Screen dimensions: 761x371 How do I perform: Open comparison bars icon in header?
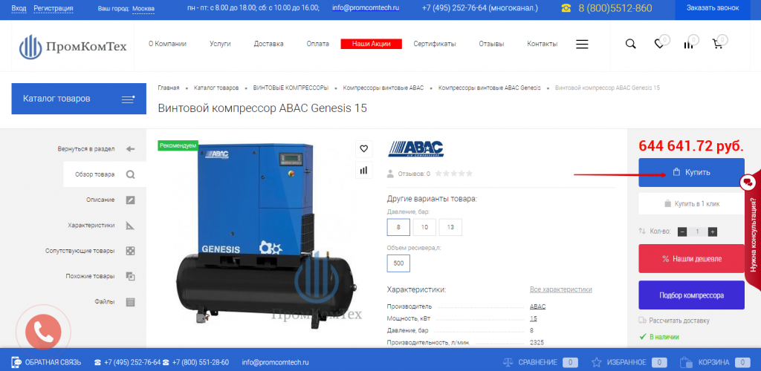tap(688, 45)
